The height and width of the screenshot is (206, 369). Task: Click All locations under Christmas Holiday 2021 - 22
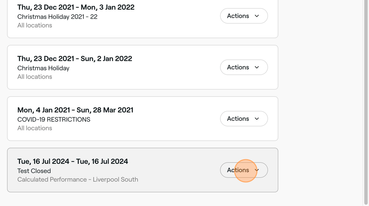(x=35, y=25)
